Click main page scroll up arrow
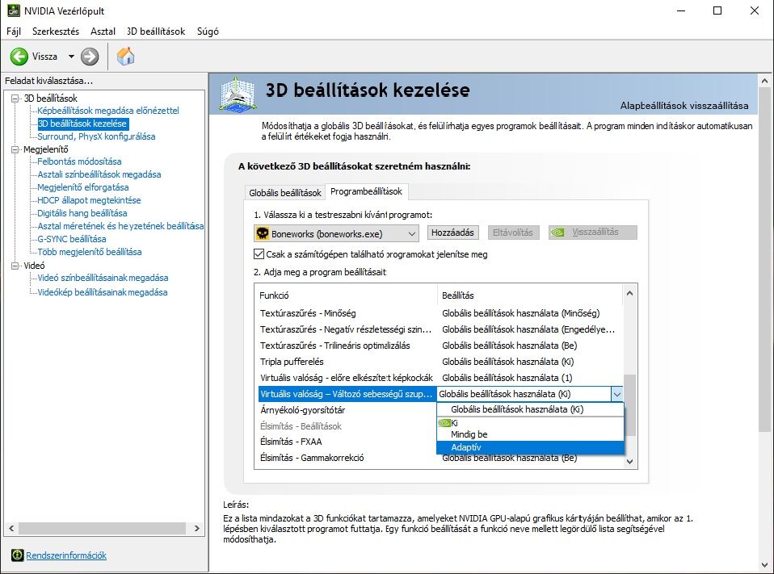The image size is (774, 574). [x=764, y=81]
